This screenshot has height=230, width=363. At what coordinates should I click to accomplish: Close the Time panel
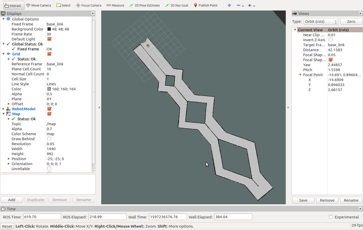(360, 209)
